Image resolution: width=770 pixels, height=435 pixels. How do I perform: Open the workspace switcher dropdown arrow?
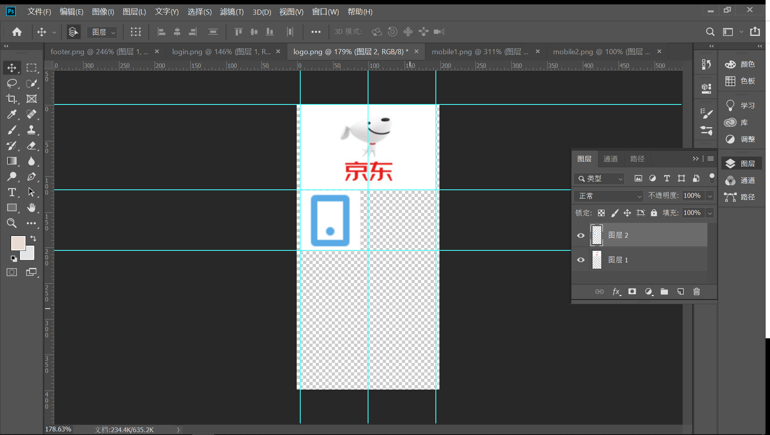(x=741, y=32)
